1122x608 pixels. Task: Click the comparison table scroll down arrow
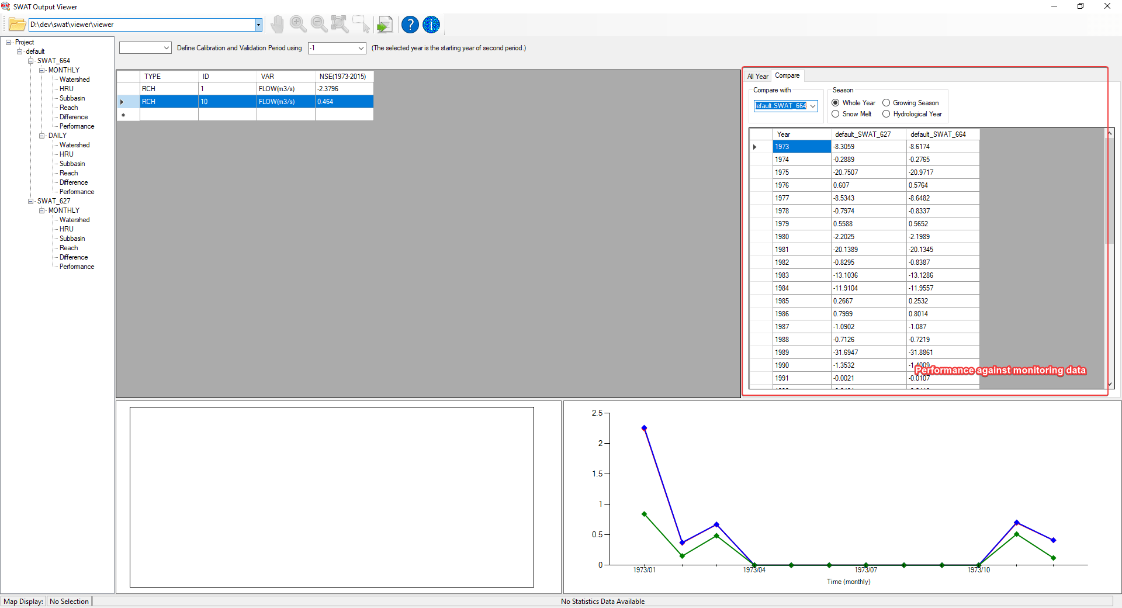(1110, 384)
